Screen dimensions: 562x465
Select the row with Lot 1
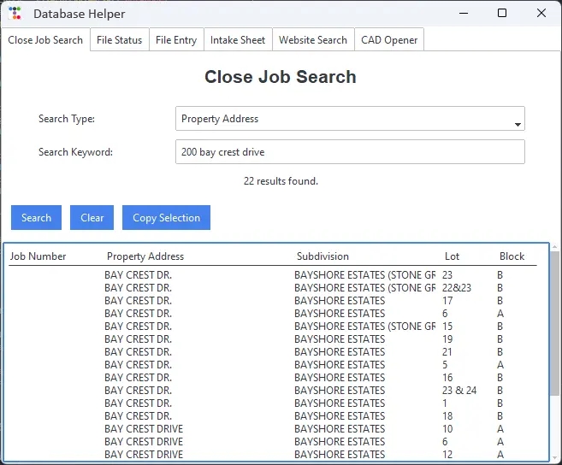[272, 403]
